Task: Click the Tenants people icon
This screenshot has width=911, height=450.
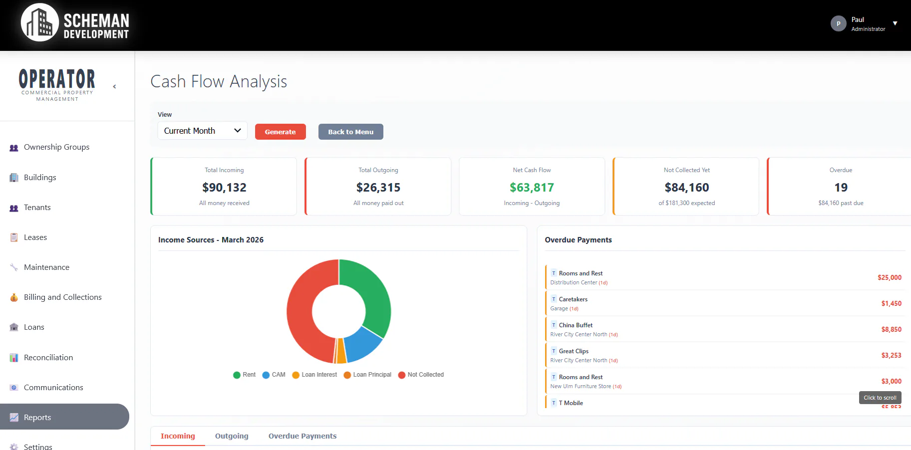Action: point(14,208)
